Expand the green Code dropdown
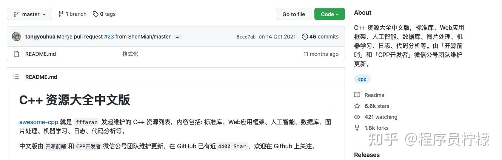The width and height of the screenshot is (502, 160). click(329, 14)
